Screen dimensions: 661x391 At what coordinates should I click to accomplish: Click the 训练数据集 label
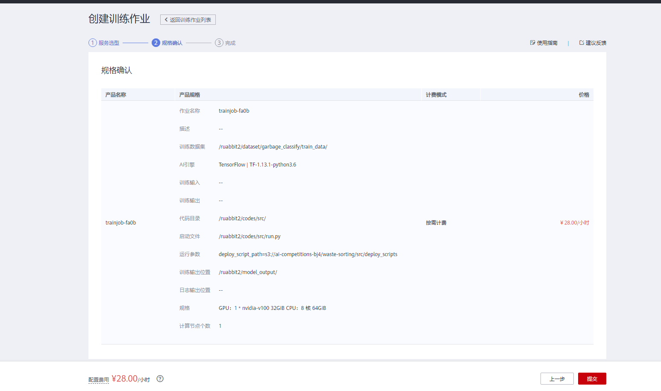[192, 147]
